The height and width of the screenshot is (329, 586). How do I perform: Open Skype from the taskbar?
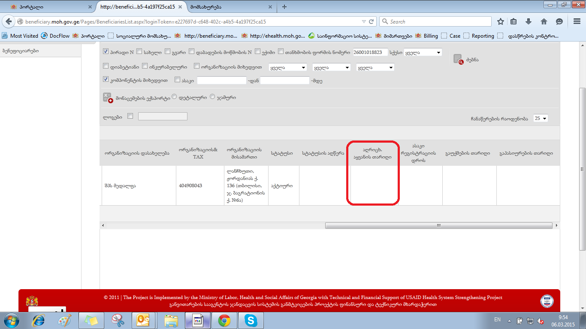point(251,320)
